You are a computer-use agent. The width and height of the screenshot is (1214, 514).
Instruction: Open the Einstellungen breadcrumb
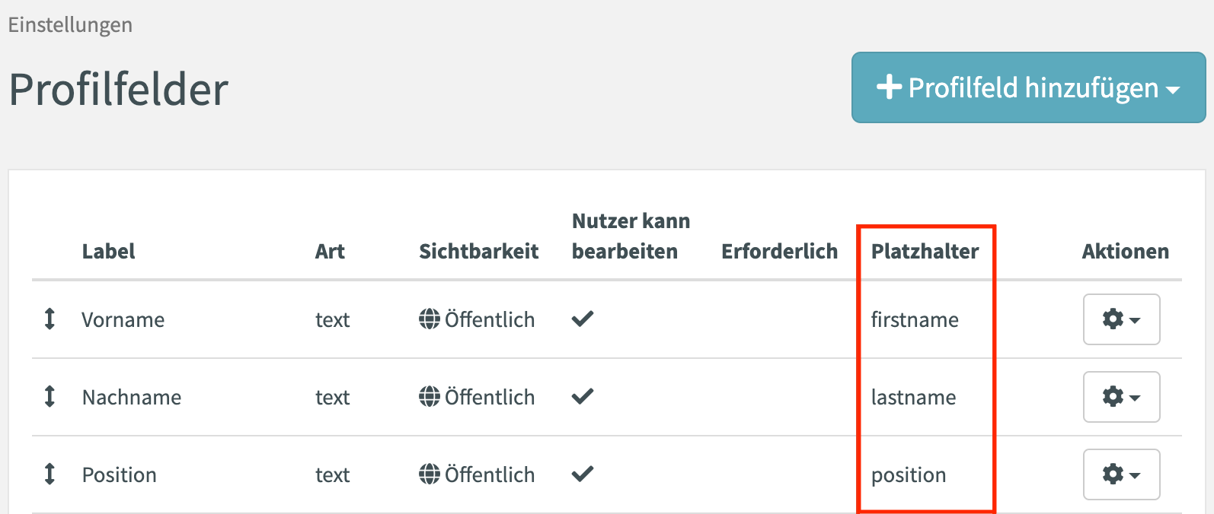tap(70, 25)
